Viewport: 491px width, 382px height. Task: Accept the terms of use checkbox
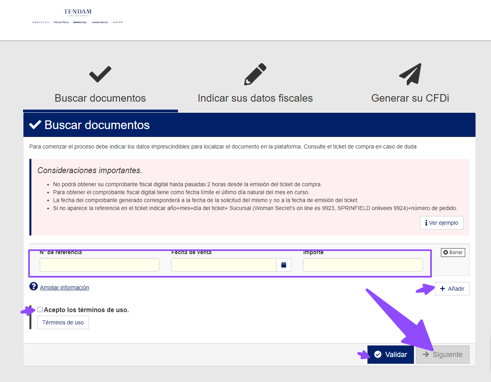coord(40,310)
